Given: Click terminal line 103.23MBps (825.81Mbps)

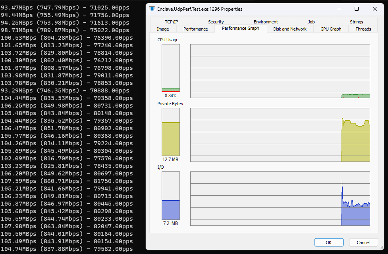Looking at the screenshot, I should click(67, 166).
